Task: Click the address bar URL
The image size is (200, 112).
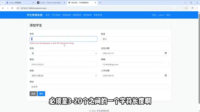Action: (x=33, y=8)
